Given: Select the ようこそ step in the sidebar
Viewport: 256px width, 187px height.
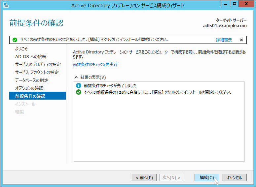Looking at the screenshot, I should [21, 48].
